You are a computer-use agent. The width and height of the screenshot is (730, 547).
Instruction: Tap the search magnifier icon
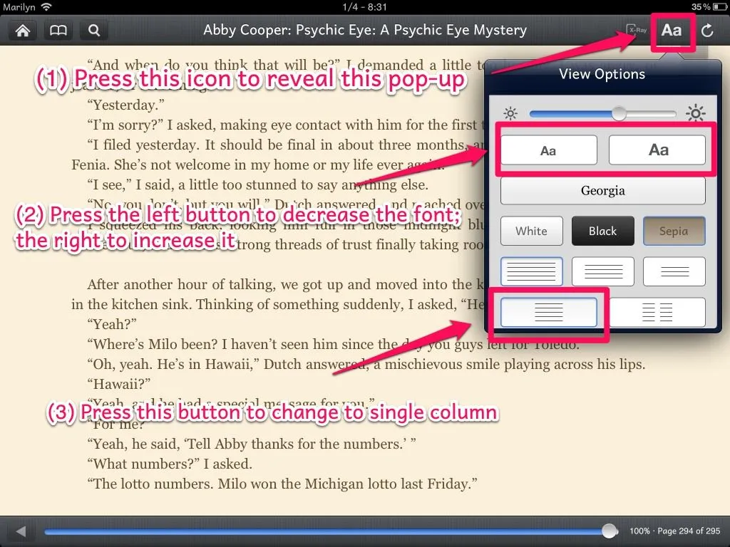pos(93,31)
